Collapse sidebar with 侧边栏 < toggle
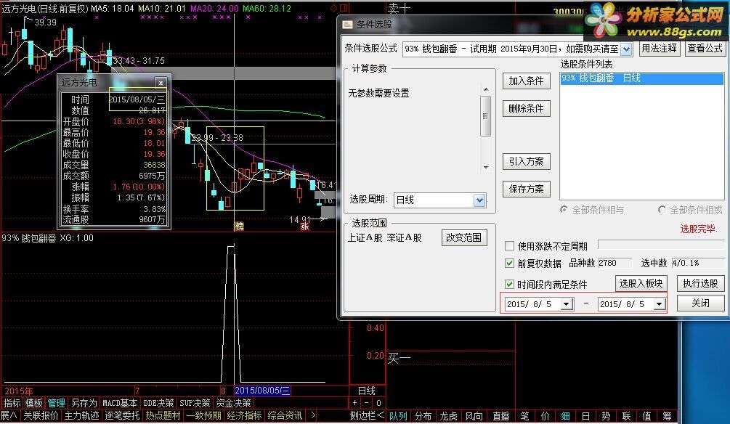 coord(368,415)
